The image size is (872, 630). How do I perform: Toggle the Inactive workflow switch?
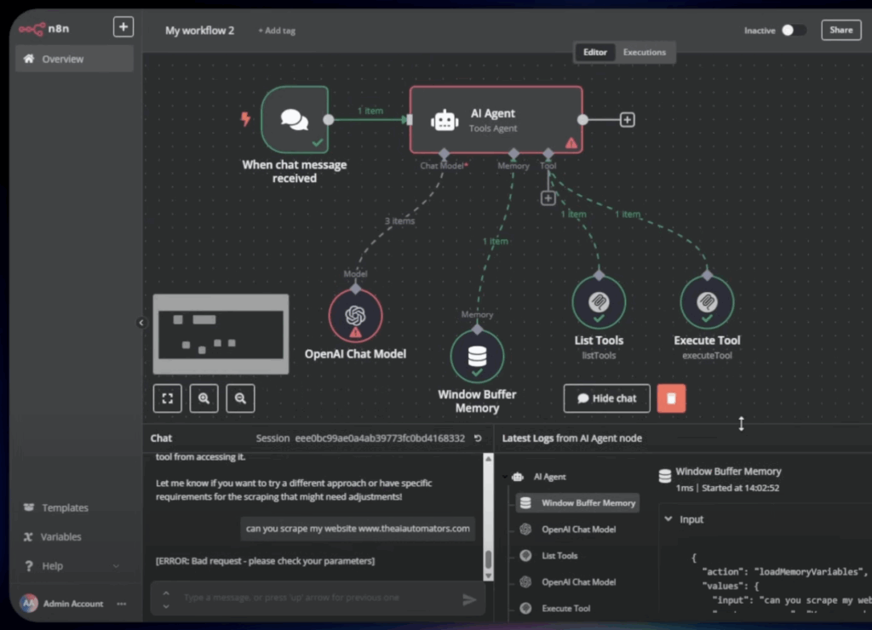point(794,30)
